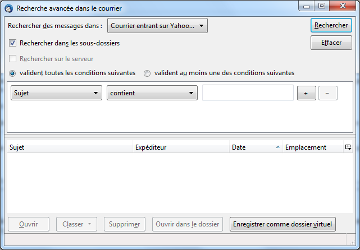Viewport: 360px width, 250px height.
Task: Focus the search value text field
Action: (x=248, y=93)
